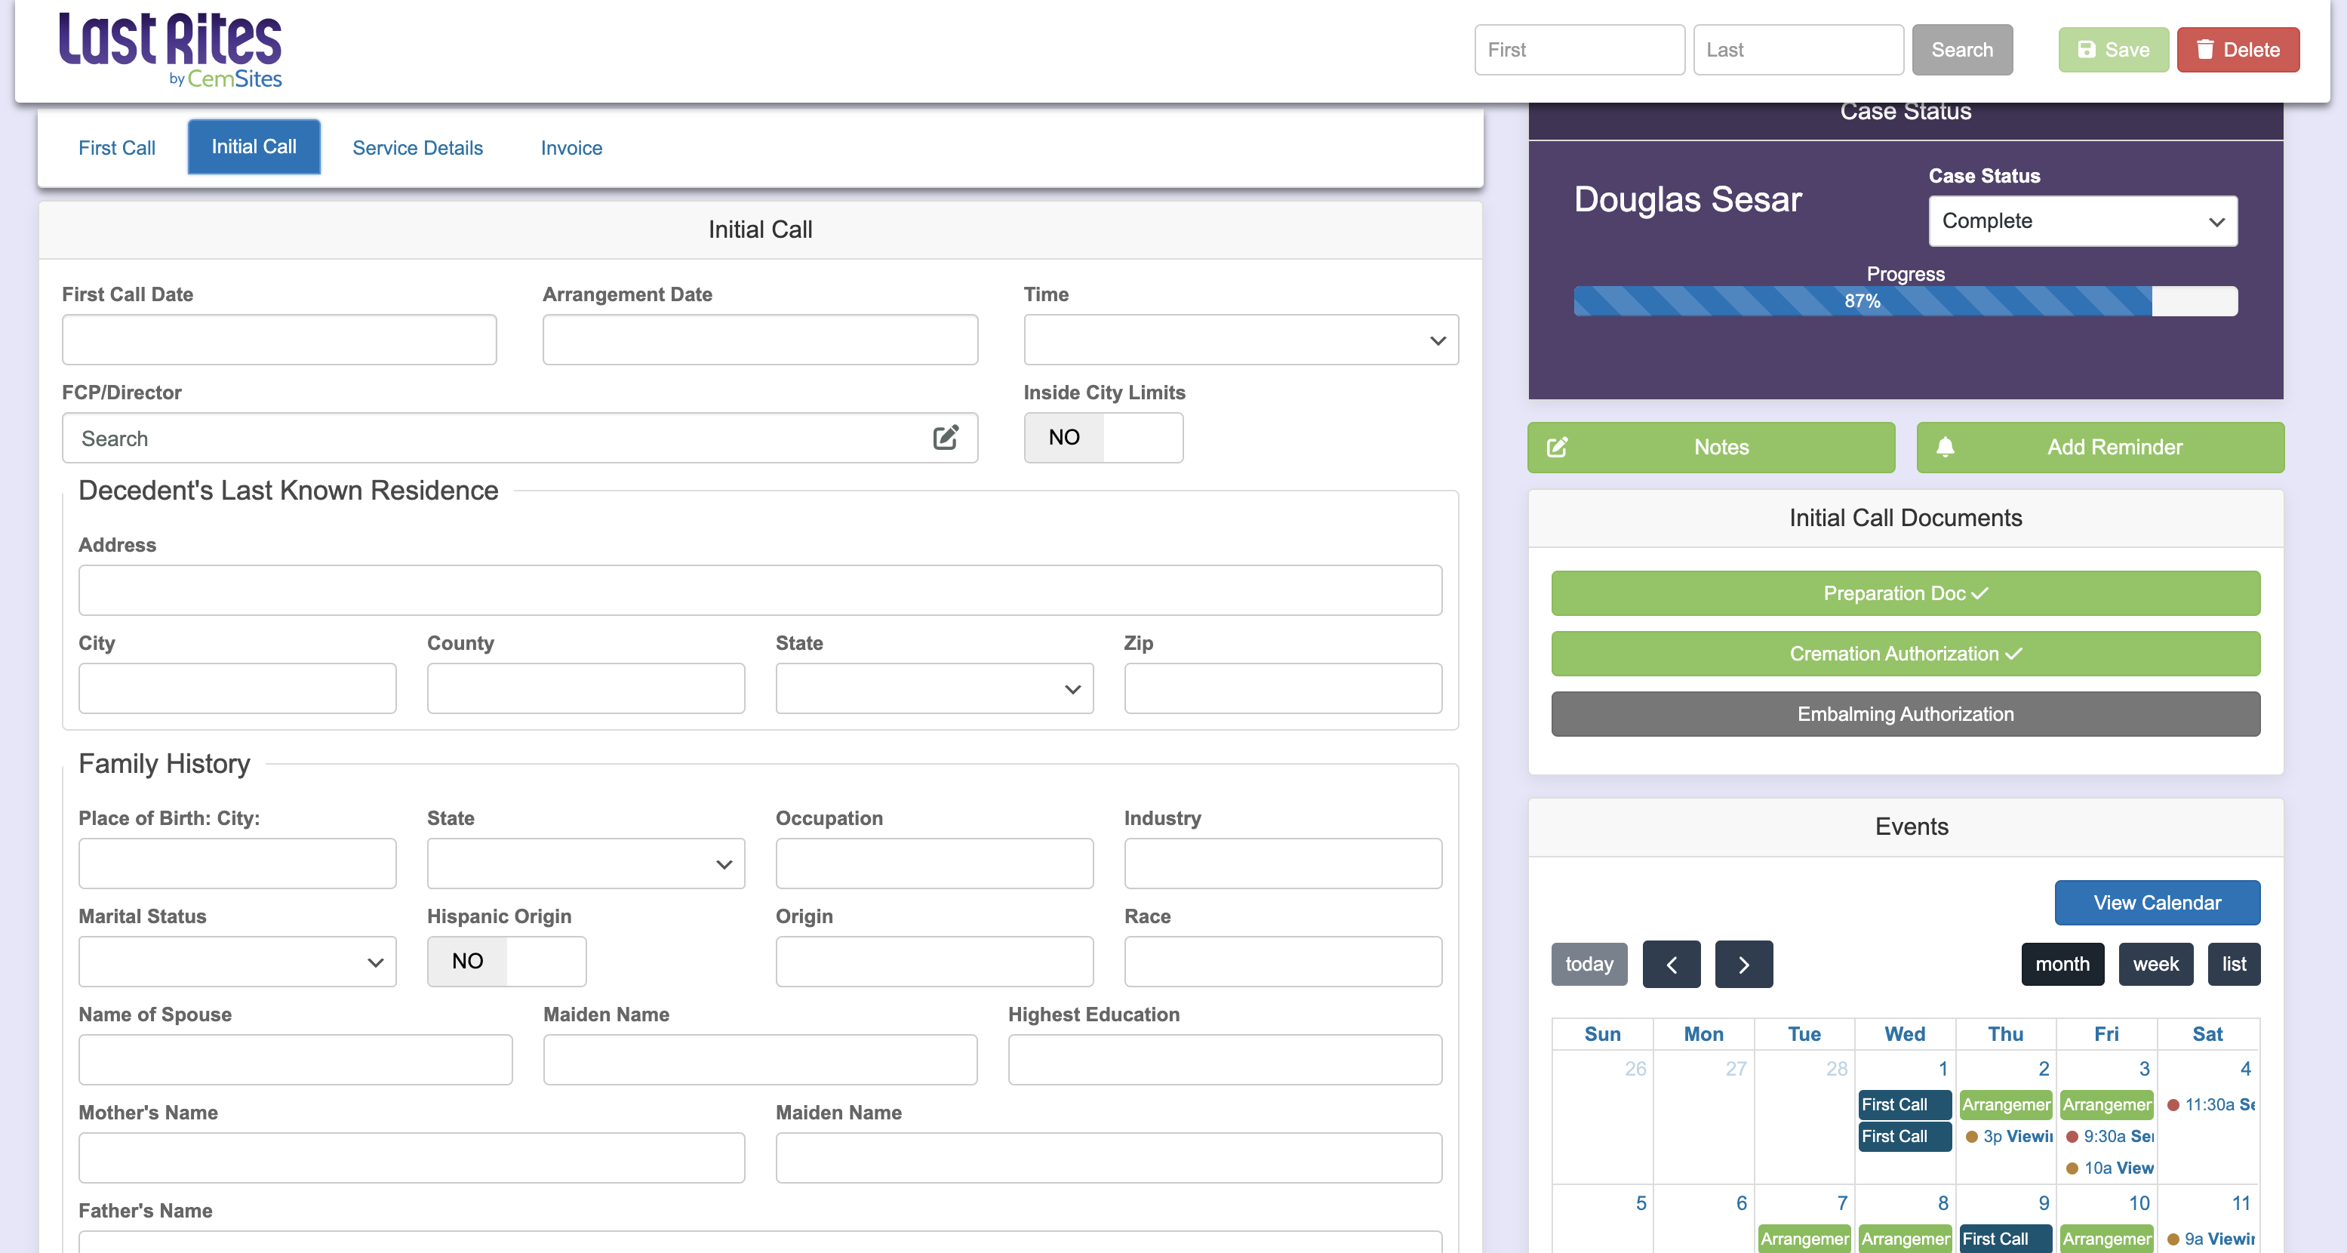2347x1253 pixels.
Task: Click the Name of Spouse input field
Action: tap(295, 1060)
